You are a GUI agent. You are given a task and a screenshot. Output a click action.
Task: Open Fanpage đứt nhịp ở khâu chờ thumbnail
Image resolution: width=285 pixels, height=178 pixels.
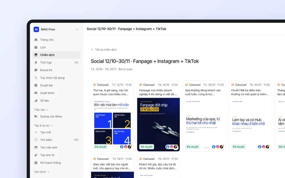158,124
